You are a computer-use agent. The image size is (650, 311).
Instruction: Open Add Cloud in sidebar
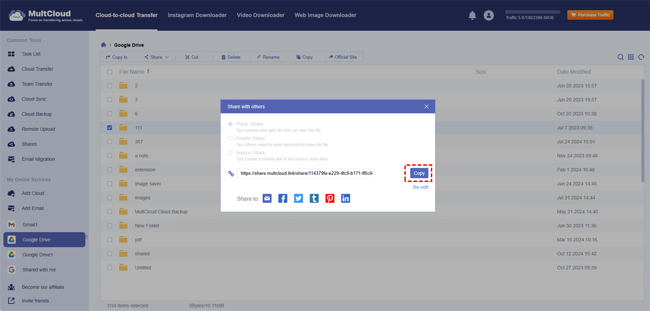32,193
